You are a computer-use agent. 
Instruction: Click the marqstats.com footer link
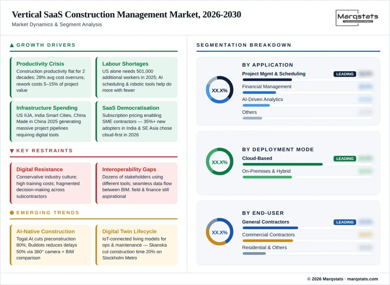tap(362, 279)
